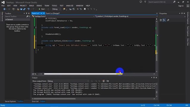Click the Categorized view icon in Properties

coord(161,20)
